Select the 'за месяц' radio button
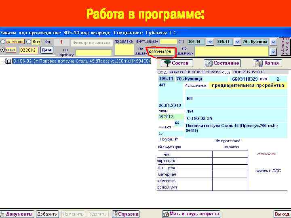 point(2,42)
